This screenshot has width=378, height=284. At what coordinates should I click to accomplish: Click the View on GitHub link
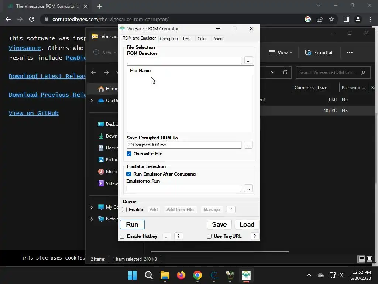coord(34,113)
